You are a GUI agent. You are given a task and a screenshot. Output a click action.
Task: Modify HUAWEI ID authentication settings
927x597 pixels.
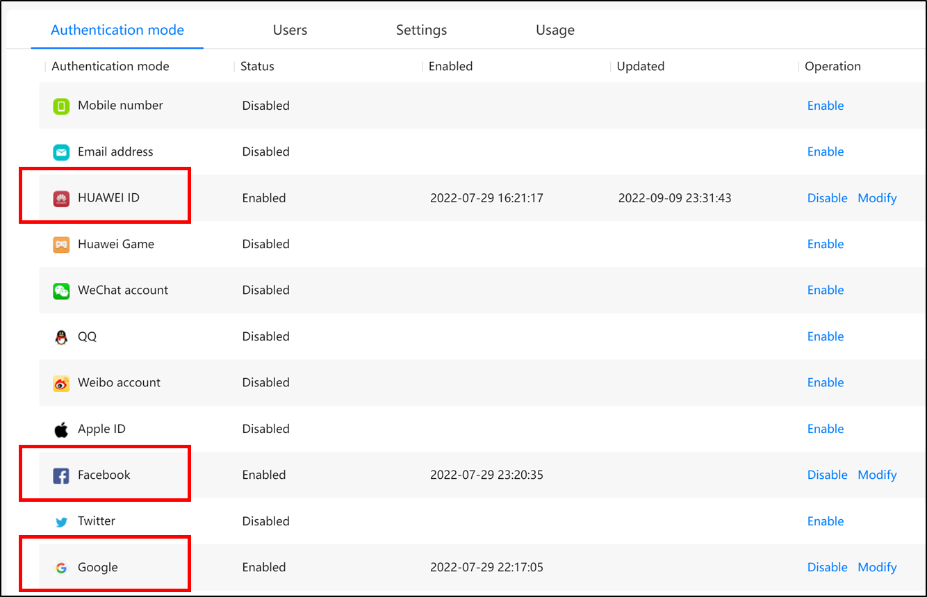pos(877,198)
